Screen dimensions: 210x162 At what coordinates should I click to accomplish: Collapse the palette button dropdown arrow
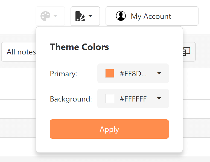(x=55, y=16)
